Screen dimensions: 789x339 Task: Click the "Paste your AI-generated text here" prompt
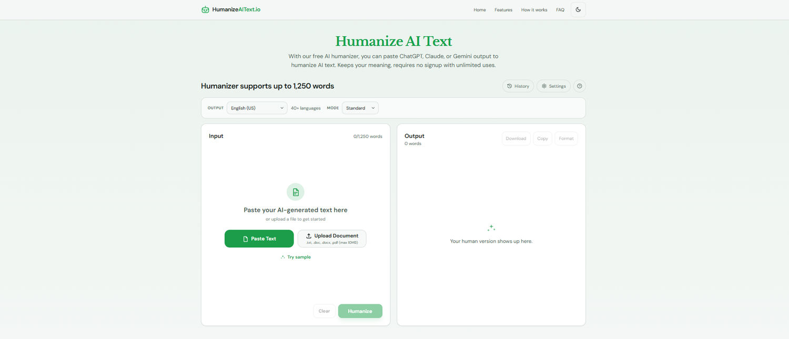[x=296, y=210]
